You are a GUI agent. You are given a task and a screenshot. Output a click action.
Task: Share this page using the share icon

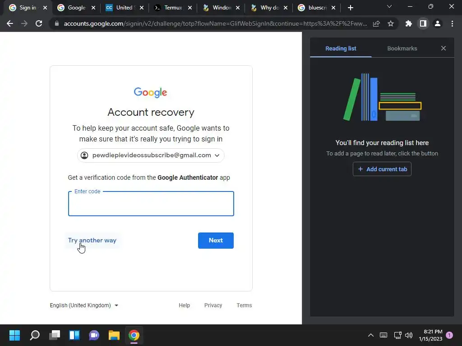(376, 23)
